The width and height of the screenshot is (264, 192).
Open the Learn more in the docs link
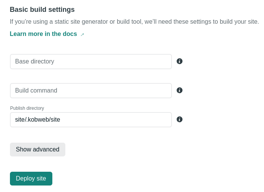tap(44, 34)
